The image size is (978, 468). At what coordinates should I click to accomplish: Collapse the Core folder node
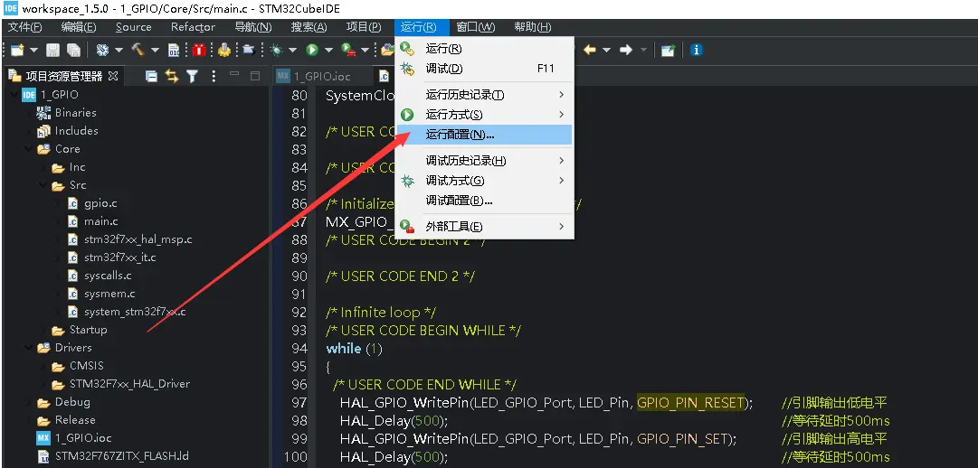point(29,149)
